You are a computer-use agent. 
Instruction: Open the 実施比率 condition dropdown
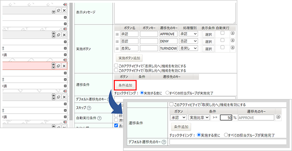click(199, 118)
